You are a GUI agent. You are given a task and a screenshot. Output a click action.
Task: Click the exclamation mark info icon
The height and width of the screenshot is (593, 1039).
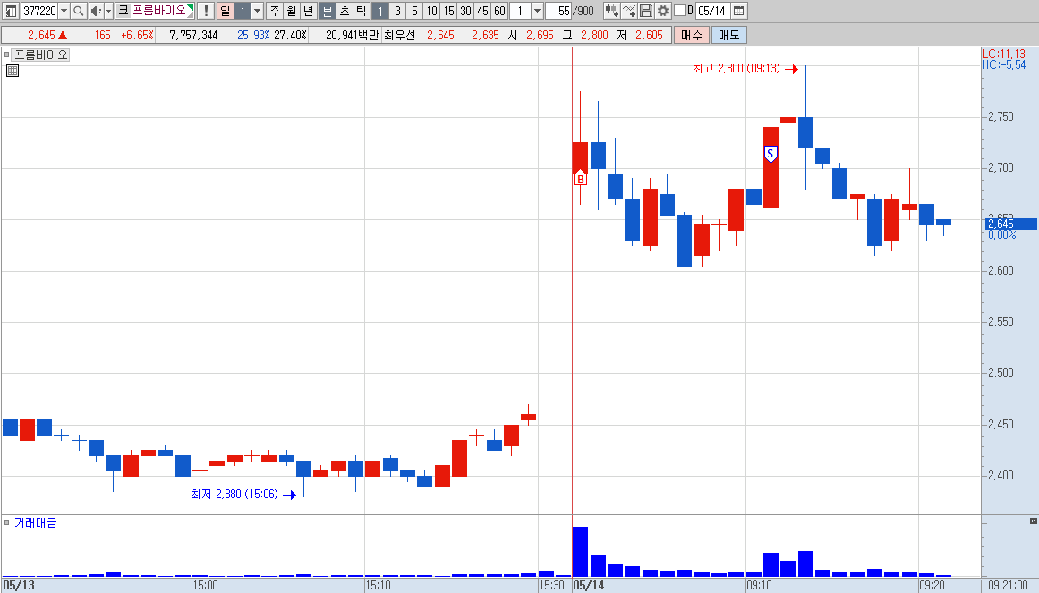[206, 11]
